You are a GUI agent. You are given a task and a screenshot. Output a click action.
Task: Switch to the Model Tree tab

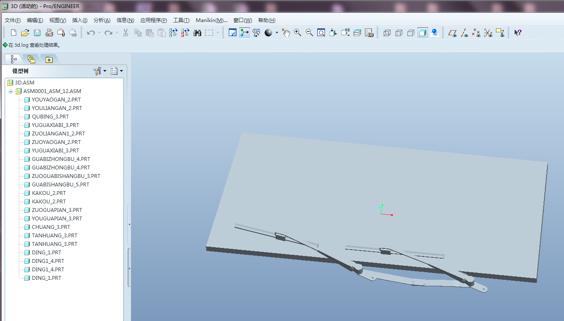(x=14, y=59)
